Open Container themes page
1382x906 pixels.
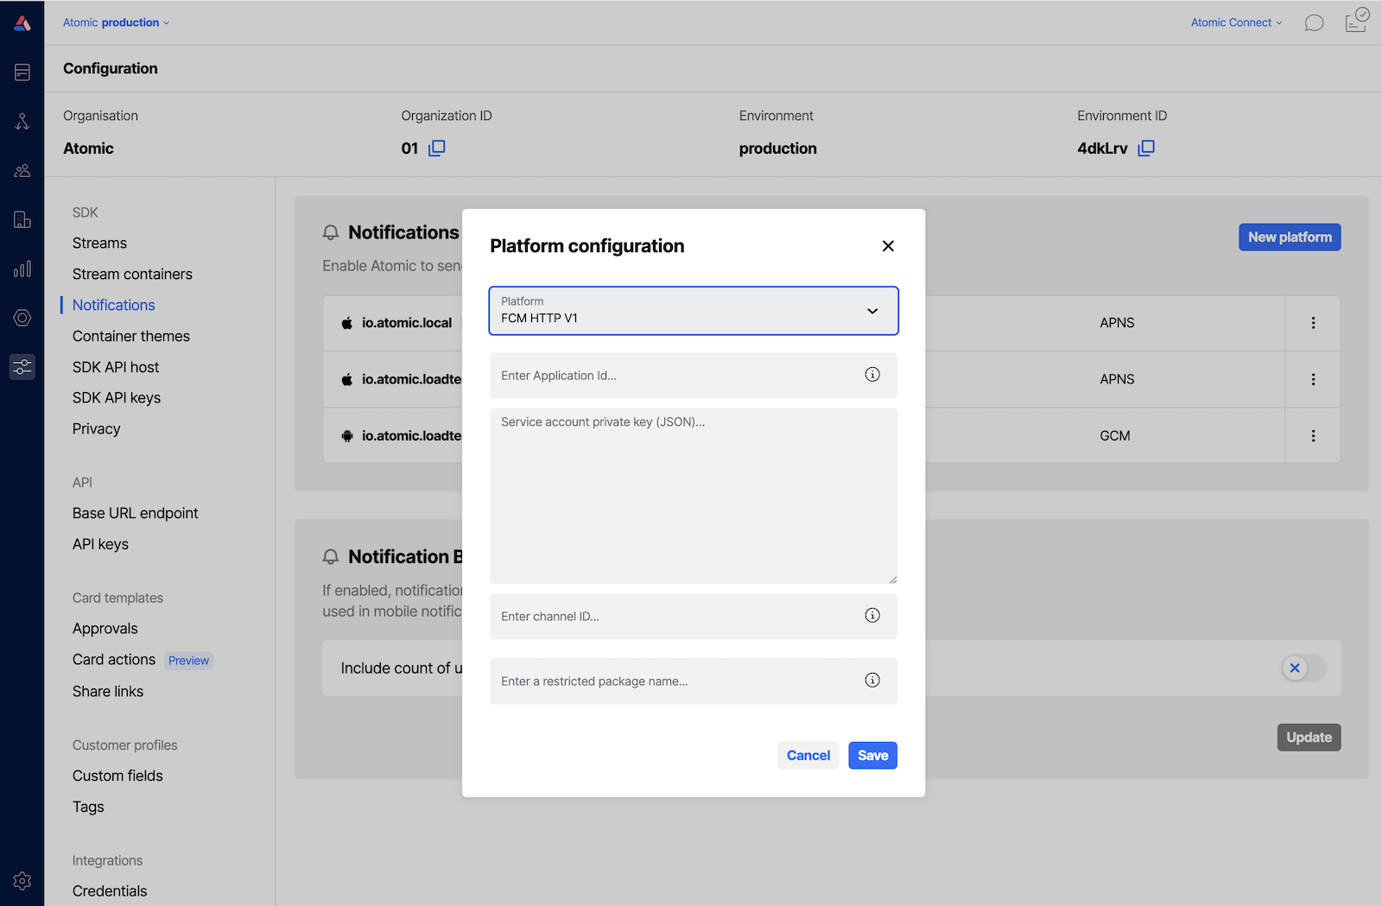coord(131,336)
